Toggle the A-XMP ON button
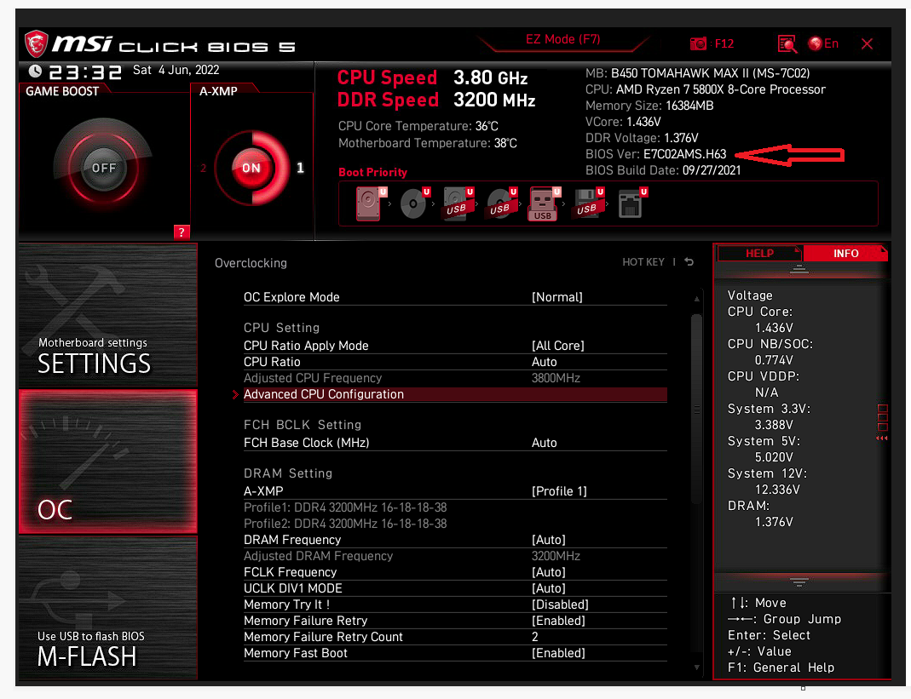Screen dimensions: 911x699 251,168
